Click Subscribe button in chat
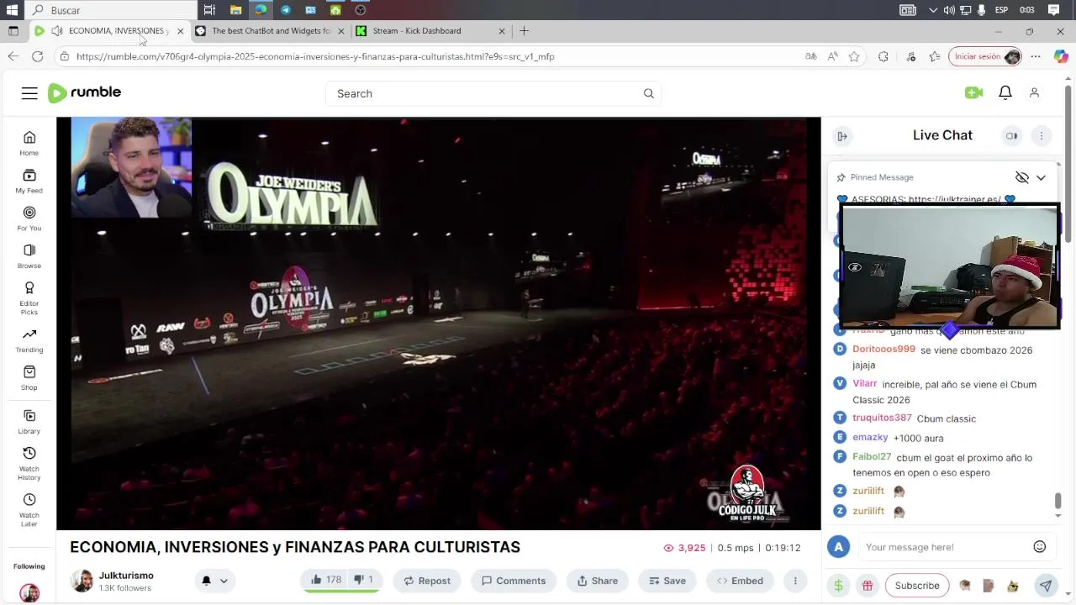The height and width of the screenshot is (605, 1076). pos(917,586)
